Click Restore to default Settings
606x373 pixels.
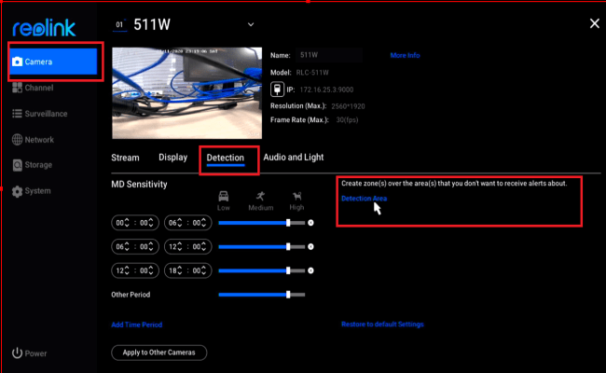[382, 325]
